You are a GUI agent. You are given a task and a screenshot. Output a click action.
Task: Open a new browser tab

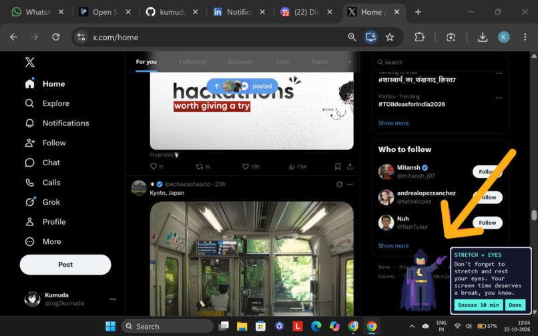pos(418,12)
